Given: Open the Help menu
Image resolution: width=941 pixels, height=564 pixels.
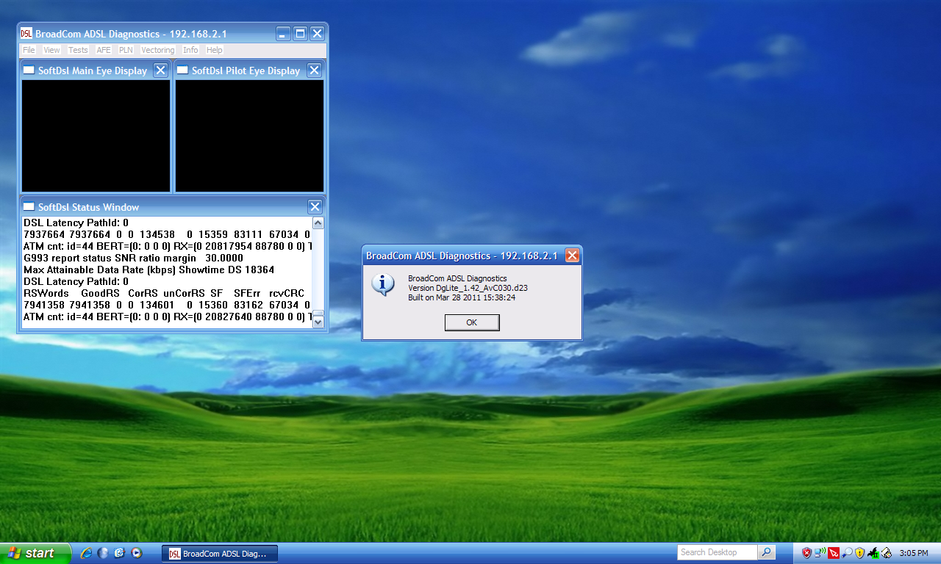Looking at the screenshot, I should 214,50.
